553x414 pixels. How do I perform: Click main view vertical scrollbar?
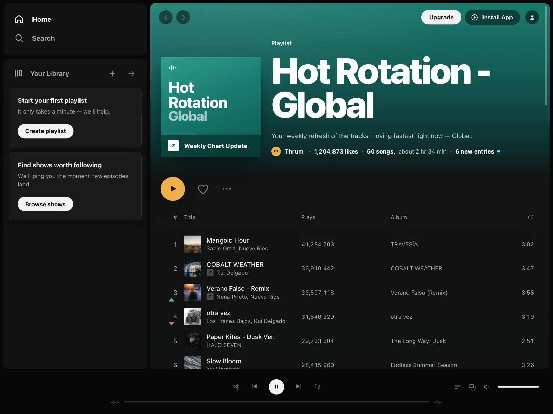[x=546, y=55]
